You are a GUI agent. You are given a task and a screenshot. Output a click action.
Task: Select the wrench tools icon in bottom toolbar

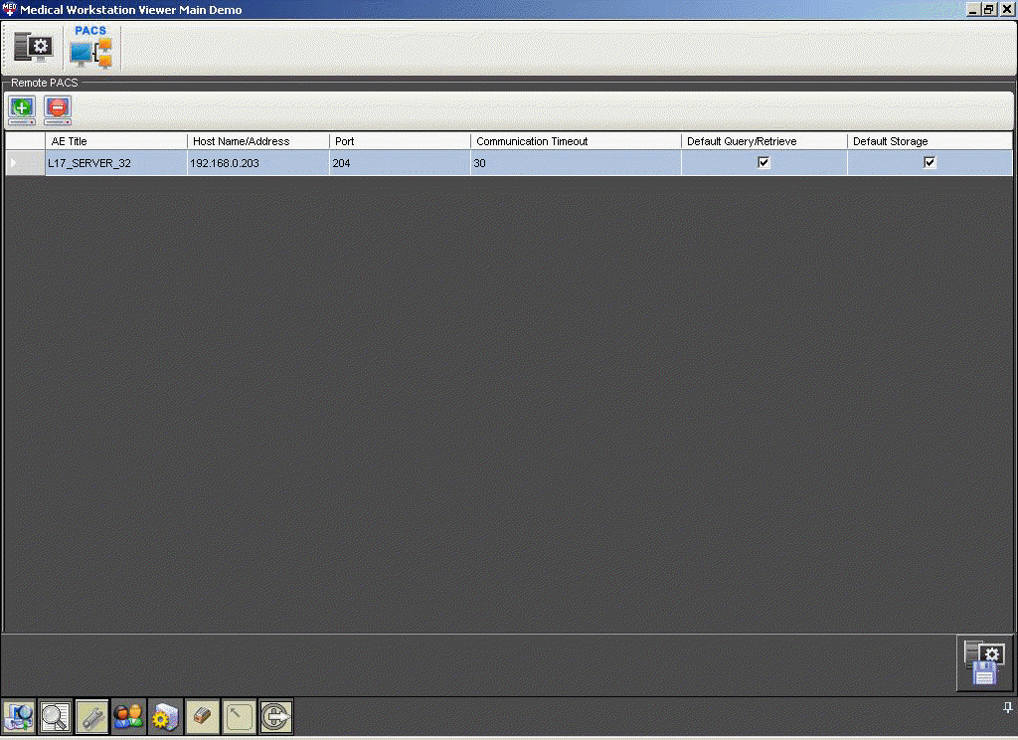91,716
